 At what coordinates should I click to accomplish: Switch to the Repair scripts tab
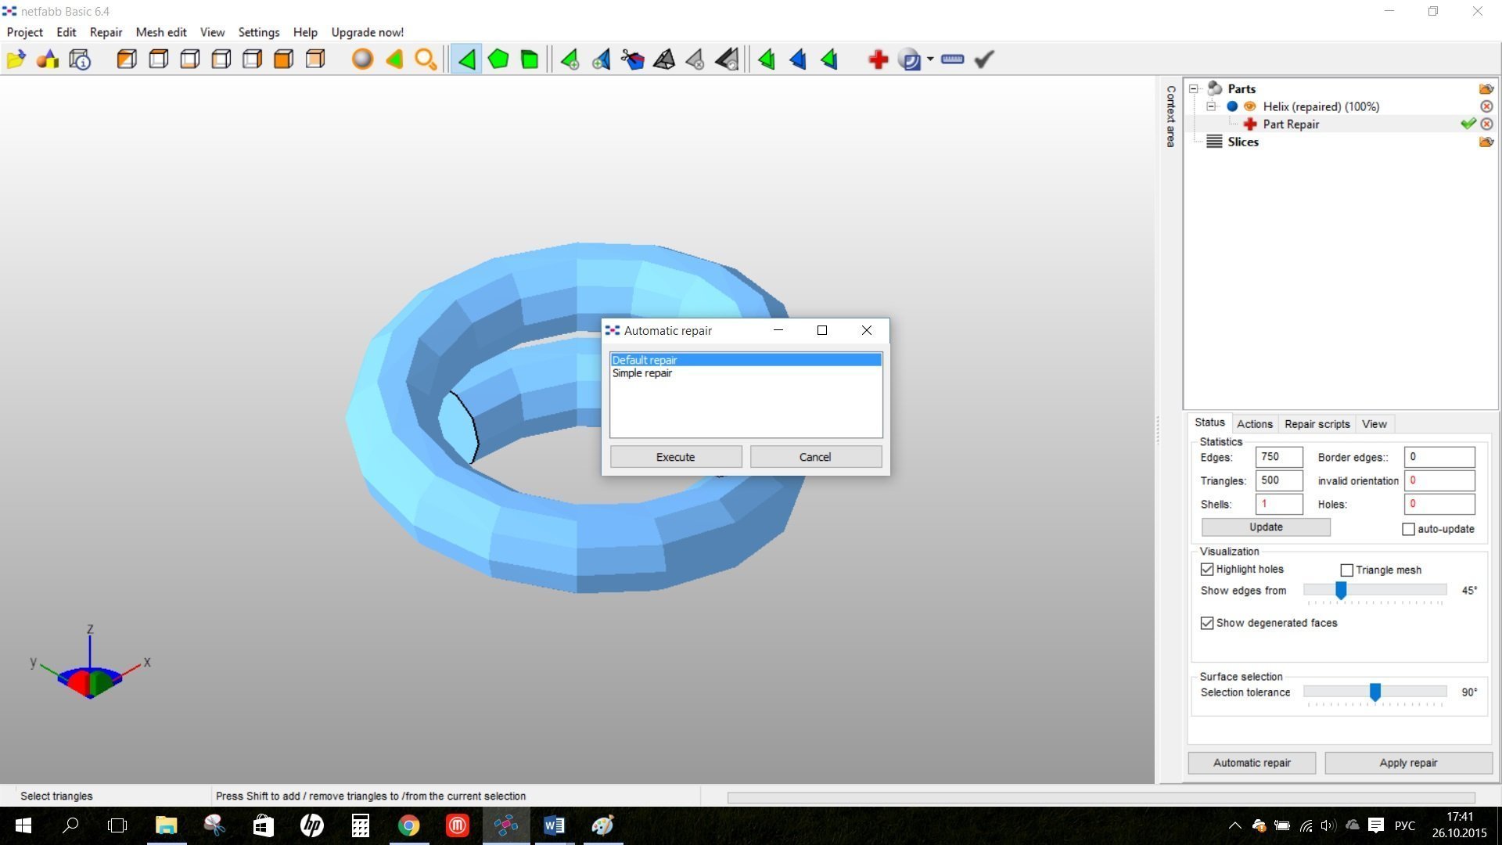(1317, 424)
